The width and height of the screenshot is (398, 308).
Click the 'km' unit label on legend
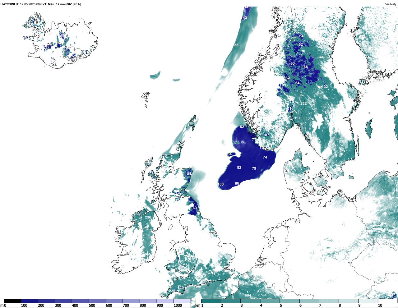(197, 306)
